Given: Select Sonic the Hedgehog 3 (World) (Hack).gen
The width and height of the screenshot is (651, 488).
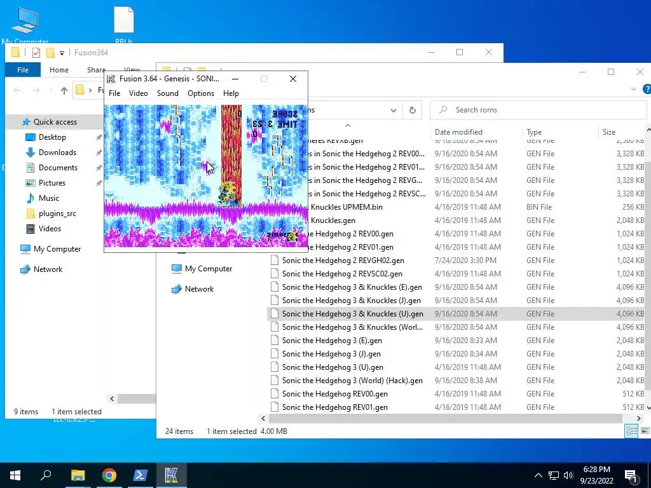Looking at the screenshot, I should point(456,381).
